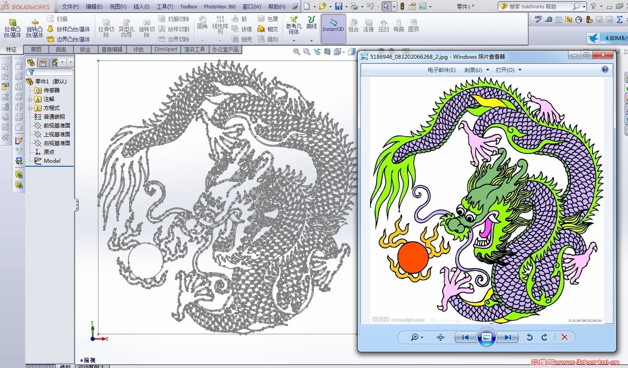Expand the 注解 annotations node
This screenshot has height=368, width=628.
point(30,99)
